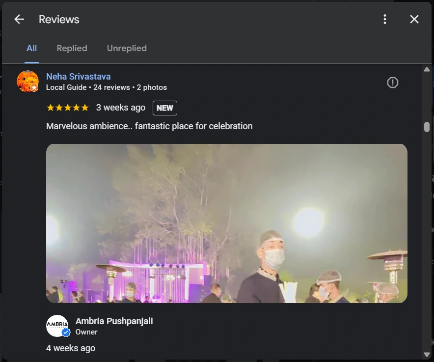Click the scrollbar down arrow

click(x=427, y=355)
